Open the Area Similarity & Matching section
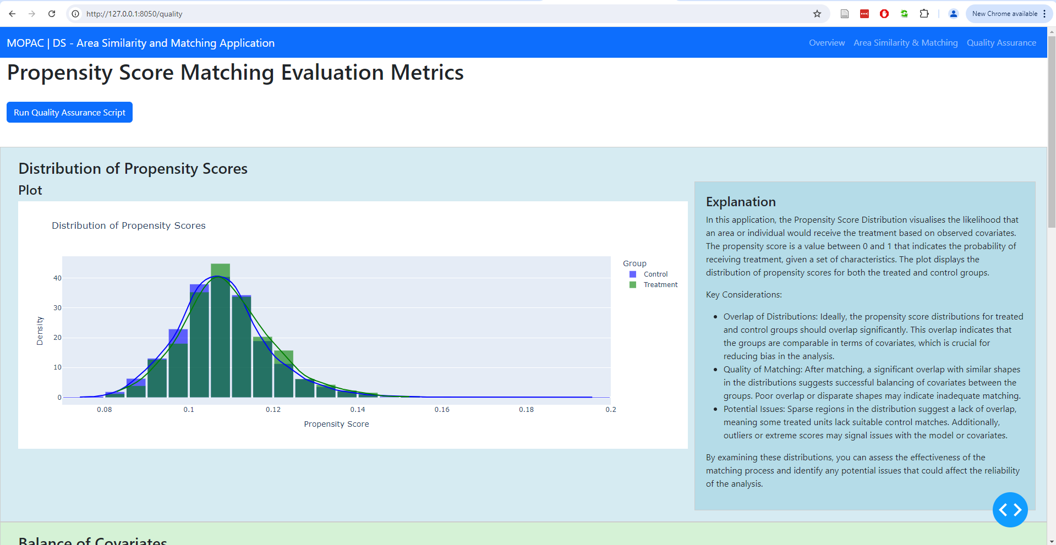 tap(905, 42)
